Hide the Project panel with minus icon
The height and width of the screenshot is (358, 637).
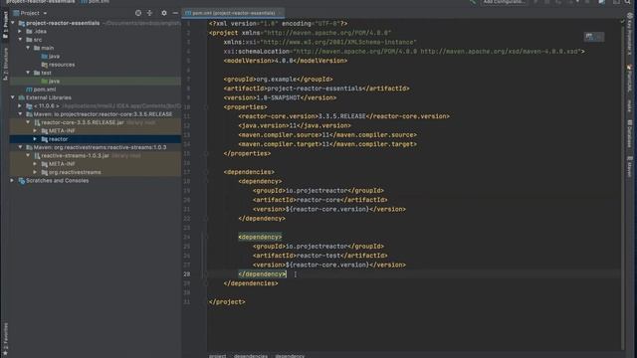[x=175, y=13]
